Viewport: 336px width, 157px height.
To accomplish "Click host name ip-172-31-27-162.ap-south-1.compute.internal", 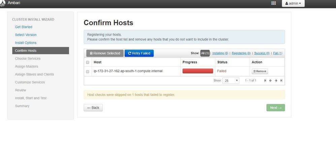I will (x=128, y=71).
